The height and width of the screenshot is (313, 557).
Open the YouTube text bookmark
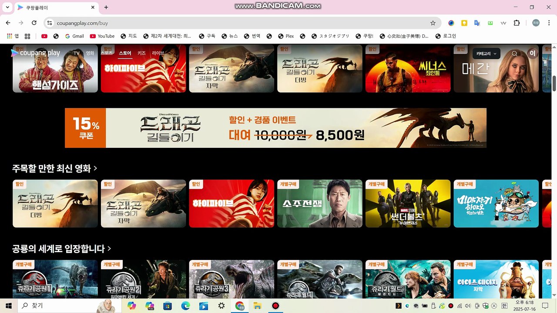point(102,36)
